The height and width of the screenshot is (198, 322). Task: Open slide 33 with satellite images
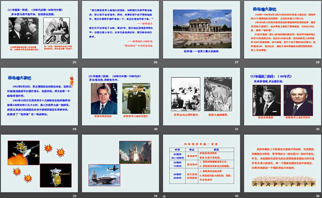pyautogui.click(x=40, y=163)
